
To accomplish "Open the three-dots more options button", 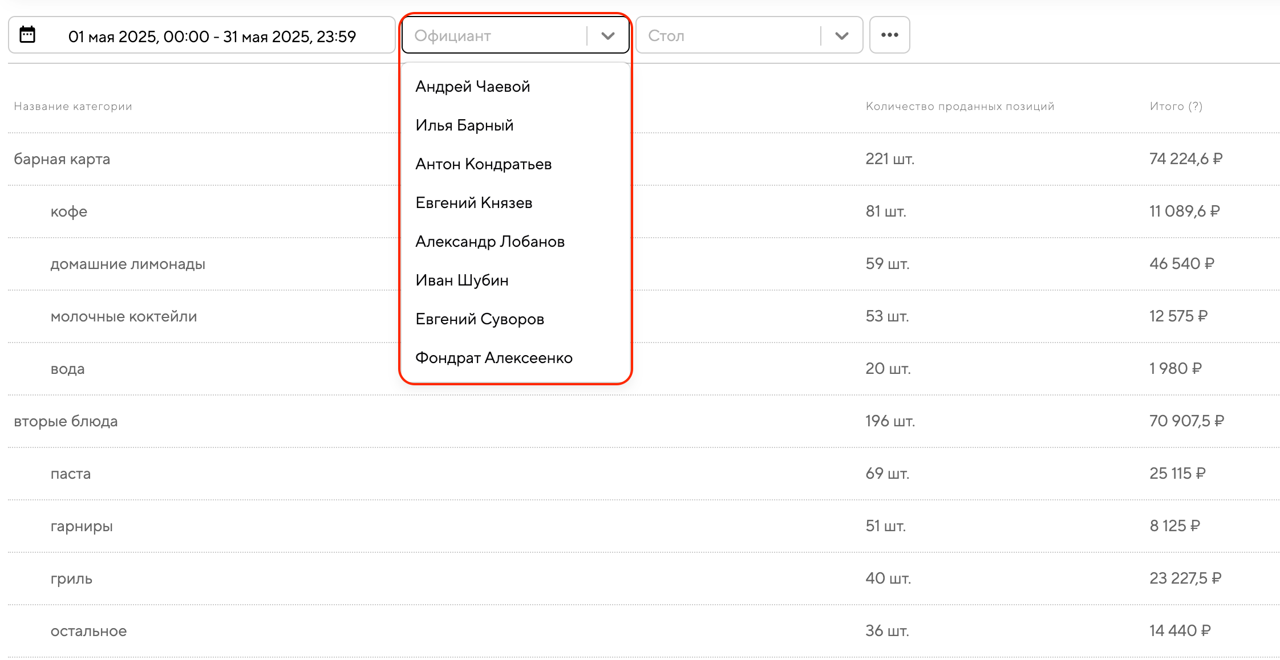I will coord(889,35).
